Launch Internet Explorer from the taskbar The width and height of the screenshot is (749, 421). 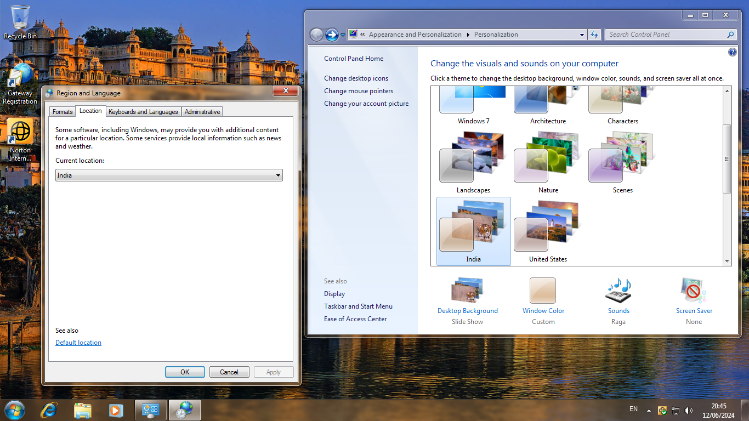pyautogui.click(x=49, y=410)
